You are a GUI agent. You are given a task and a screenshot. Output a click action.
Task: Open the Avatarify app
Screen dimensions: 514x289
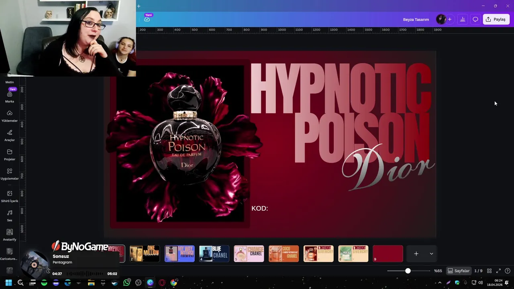(x=10, y=235)
